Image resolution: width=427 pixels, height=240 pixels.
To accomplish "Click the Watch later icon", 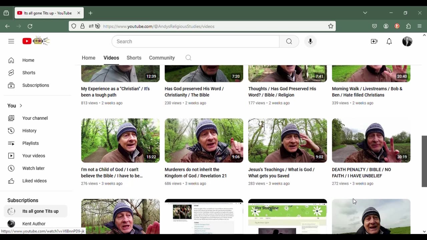I will click(11, 168).
